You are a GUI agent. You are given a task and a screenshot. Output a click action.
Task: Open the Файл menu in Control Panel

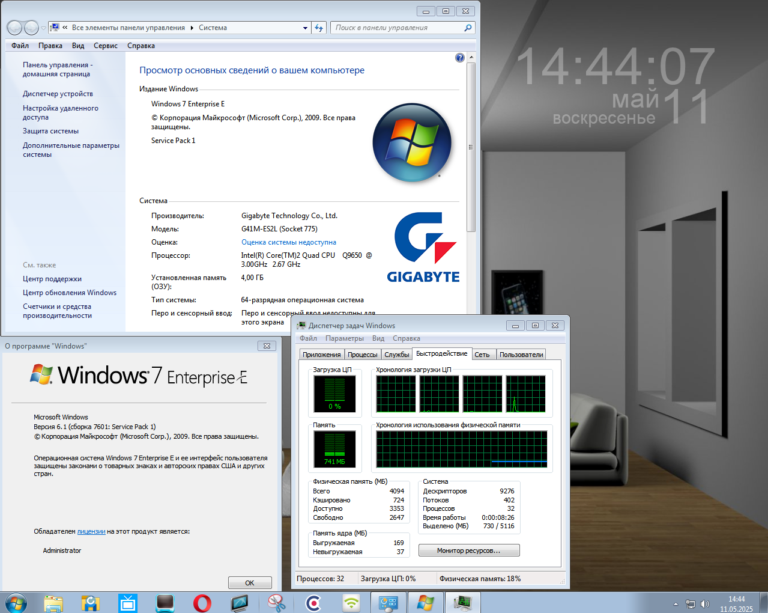point(20,46)
